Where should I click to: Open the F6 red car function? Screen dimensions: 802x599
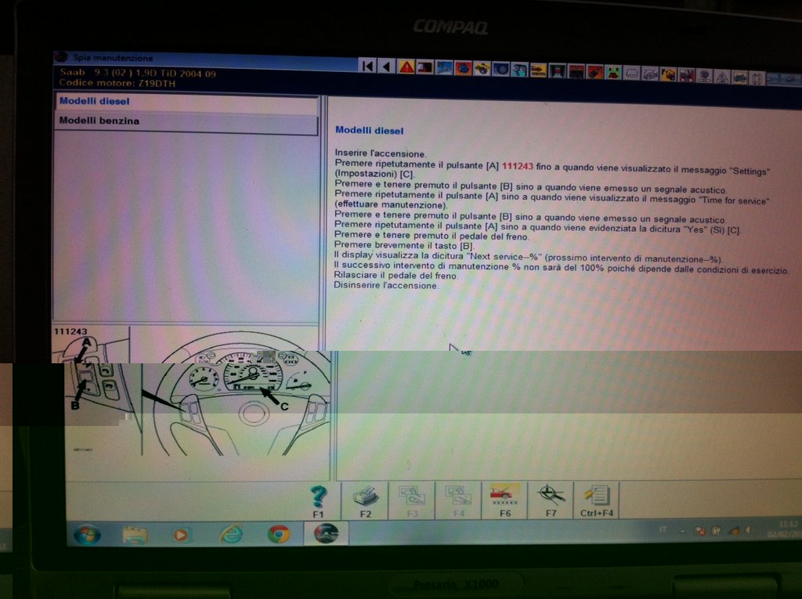pyautogui.click(x=505, y=501)
